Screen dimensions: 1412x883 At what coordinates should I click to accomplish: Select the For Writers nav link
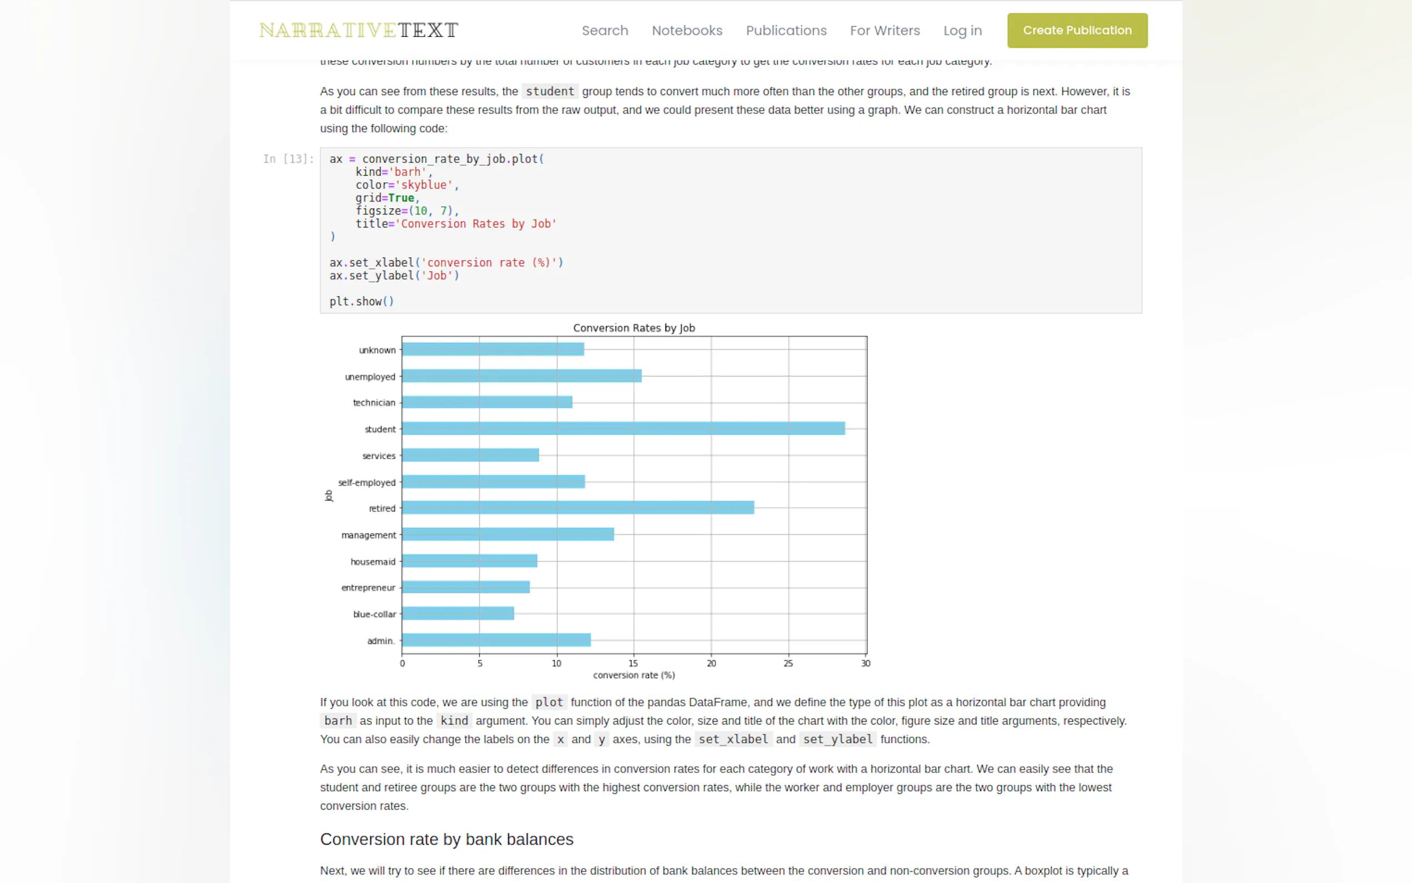pyautogui.click(x=884, y=31)
